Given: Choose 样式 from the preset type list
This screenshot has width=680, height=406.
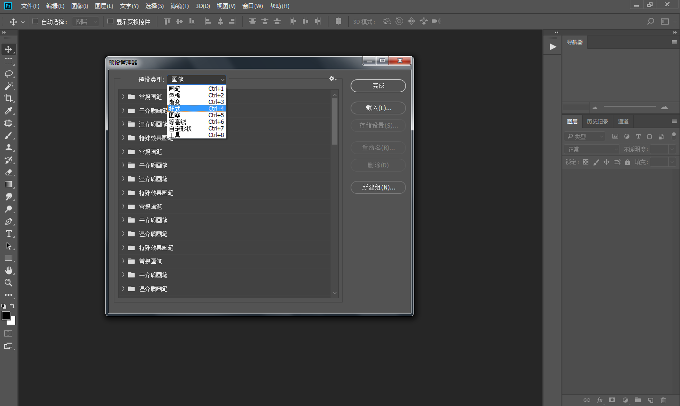Looking at the screenshot, I should (x=197, y=108).
